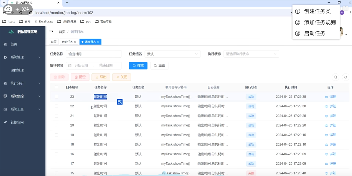Viewport: 352px width, 176px height.
Task: Expand the 统计分析 sidebar menu
Action: 23,83
